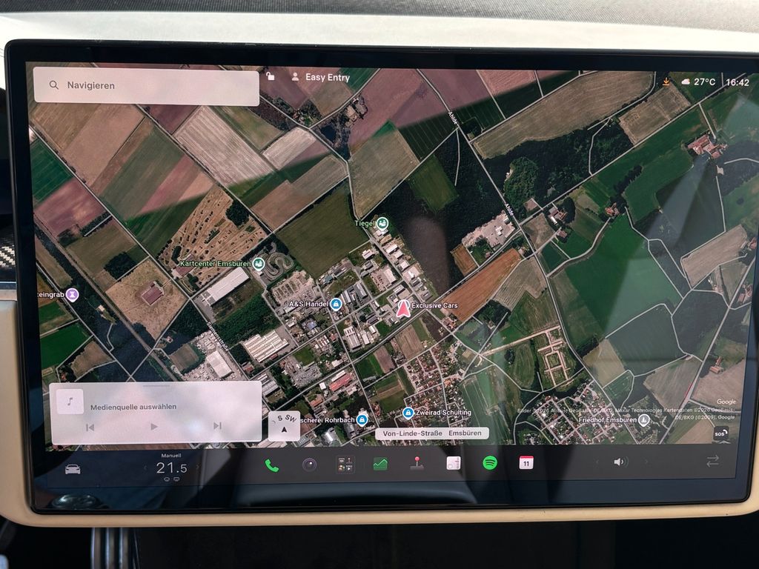759x569 pixels.
Task: Toggle map orientation compass button
Action: 284,425
